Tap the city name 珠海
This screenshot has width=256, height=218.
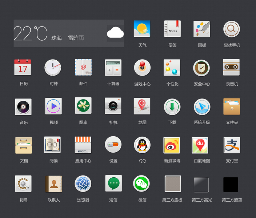point(56,38)
